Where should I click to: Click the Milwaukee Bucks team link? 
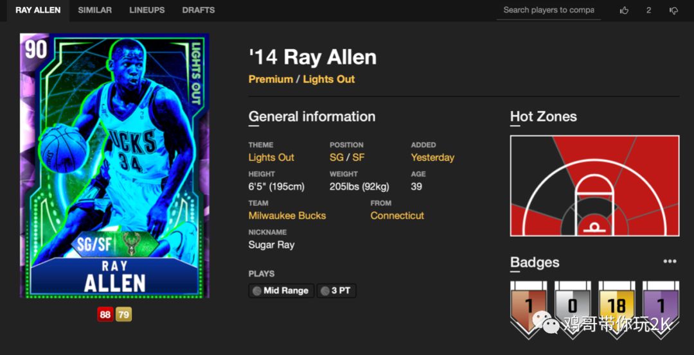(x=287, y=216)
